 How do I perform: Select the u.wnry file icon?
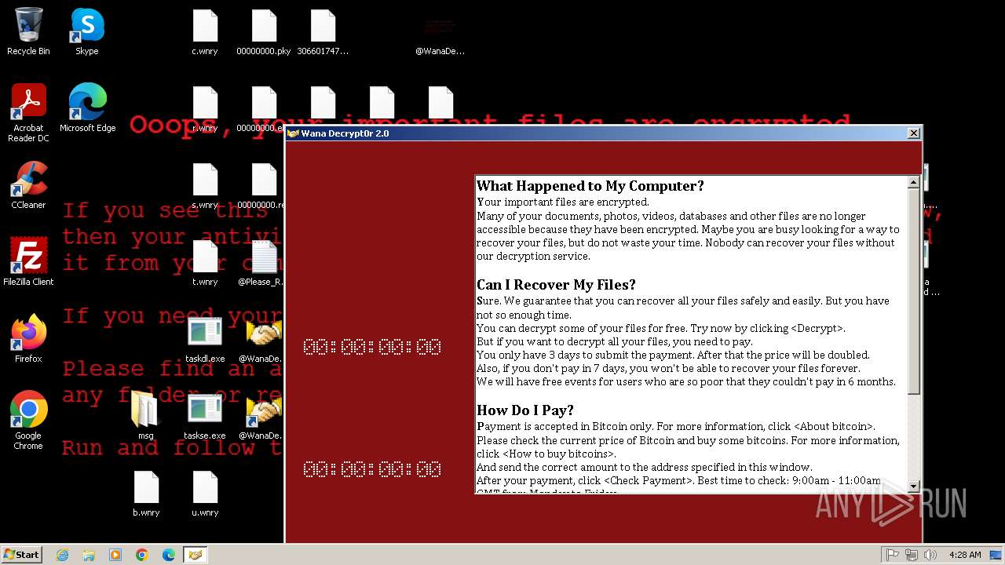[x=205, y=493]
